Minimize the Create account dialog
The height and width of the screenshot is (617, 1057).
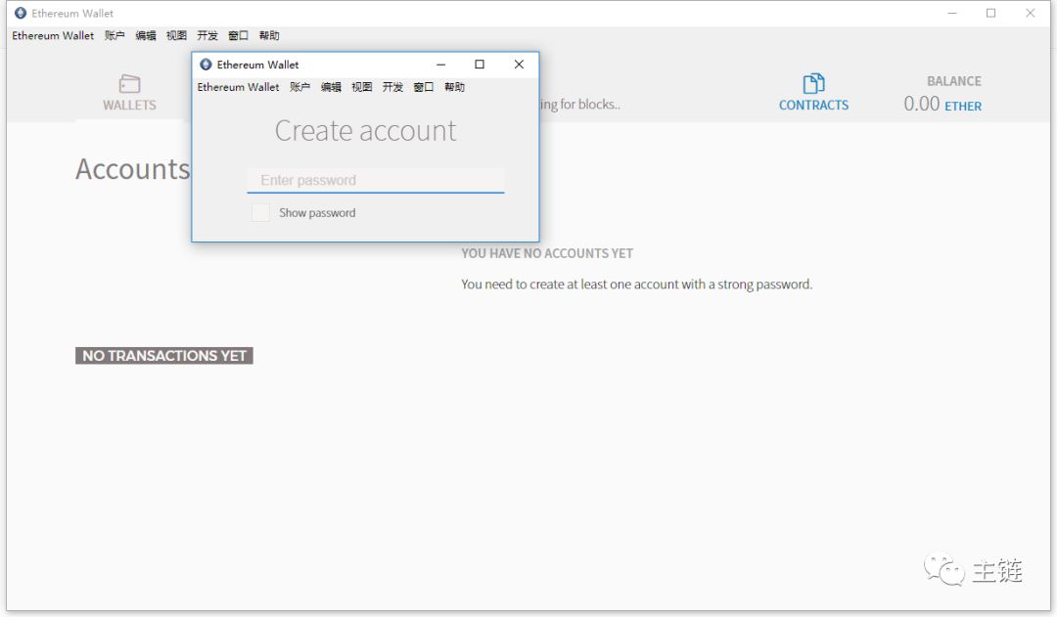[x=440, y=65]
